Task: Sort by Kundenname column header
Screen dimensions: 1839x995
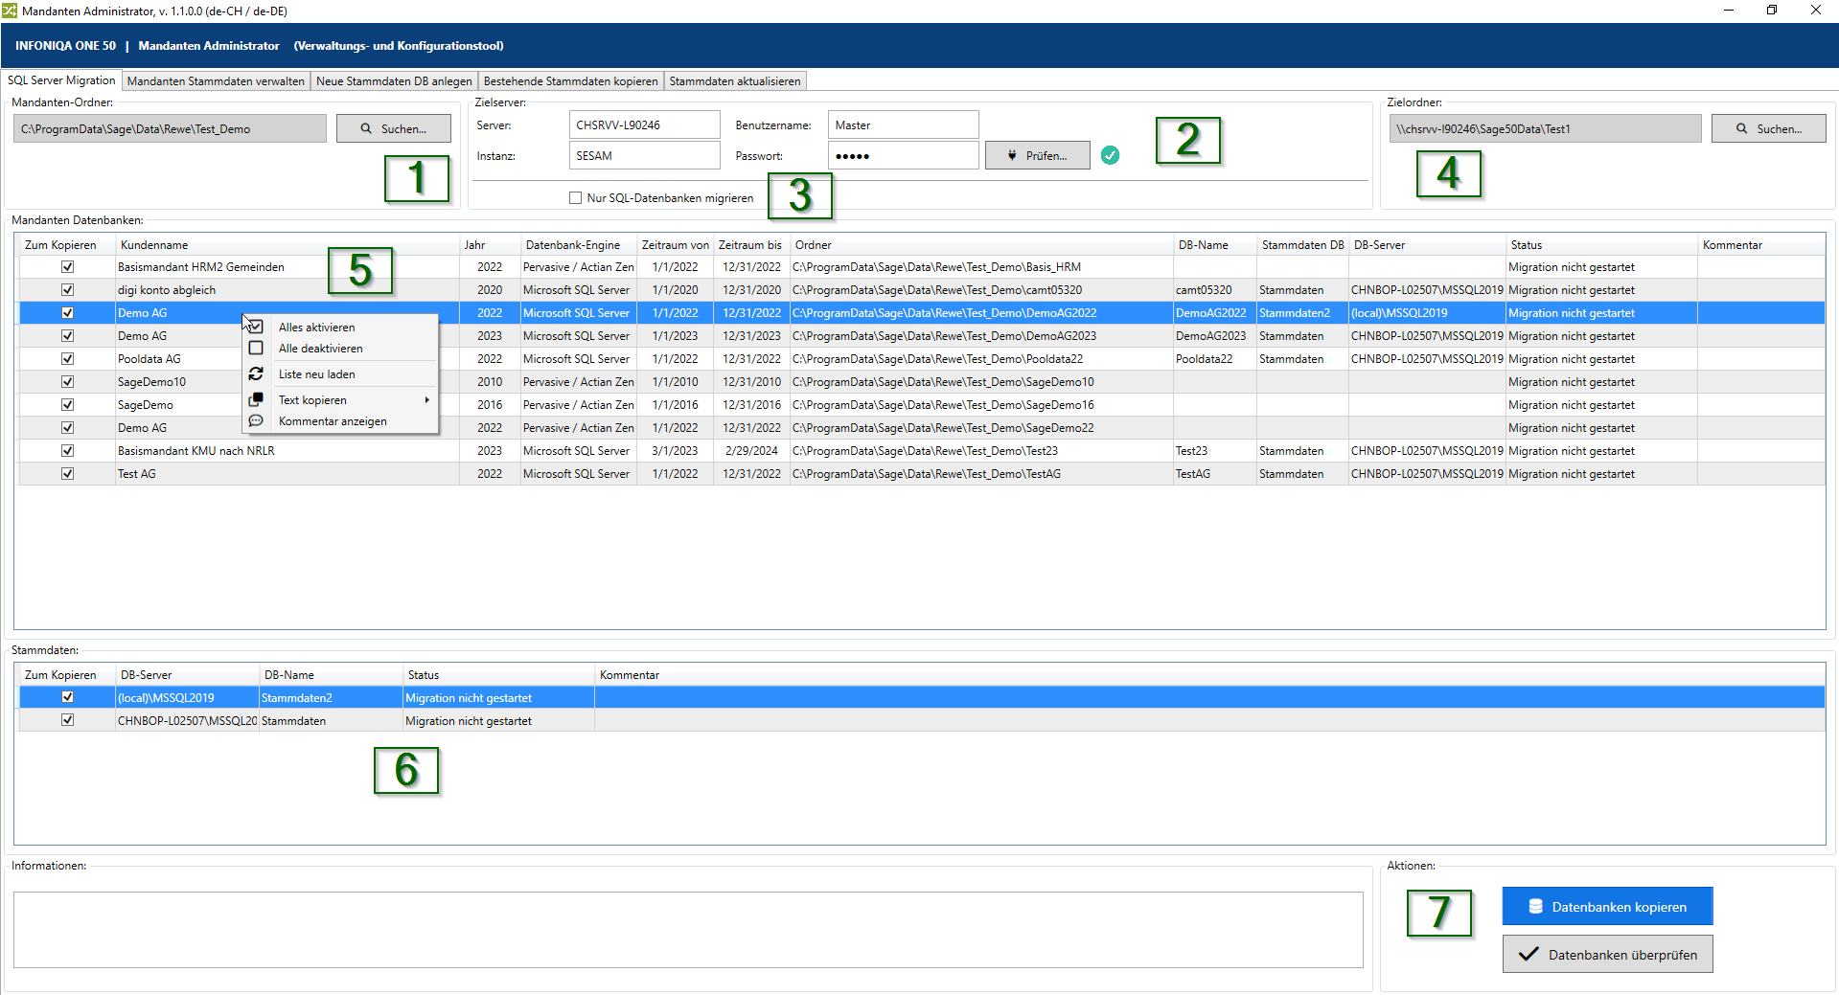Action: [287, 245]
